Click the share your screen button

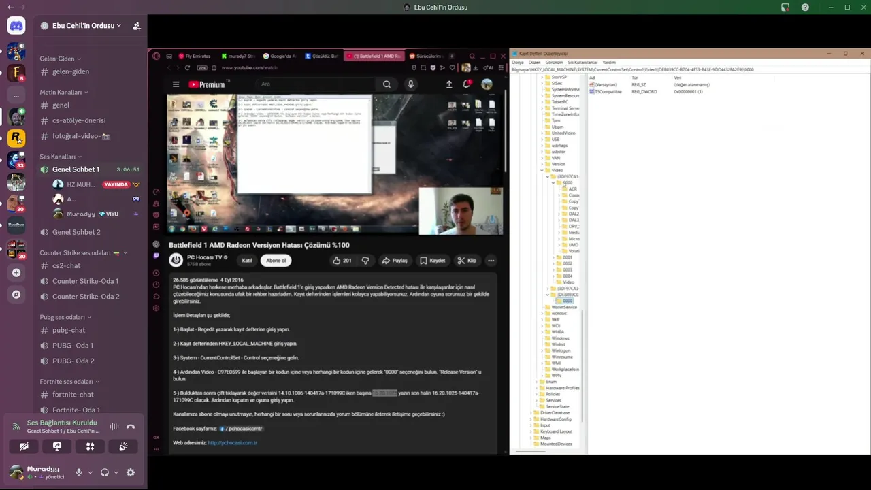coord(57,446)
